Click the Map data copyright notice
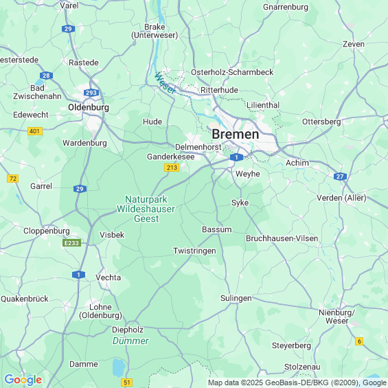Image resolution: width=388 pixels, height=388 pixels. 297,383
